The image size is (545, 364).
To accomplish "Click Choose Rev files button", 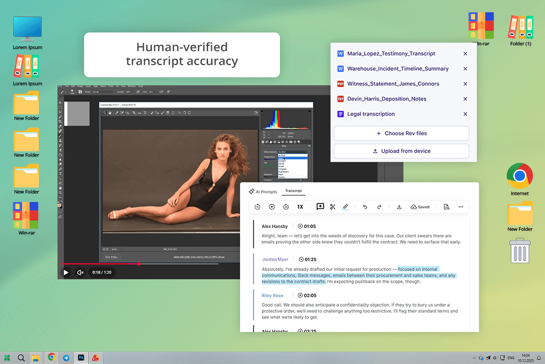I will (401, 133).
